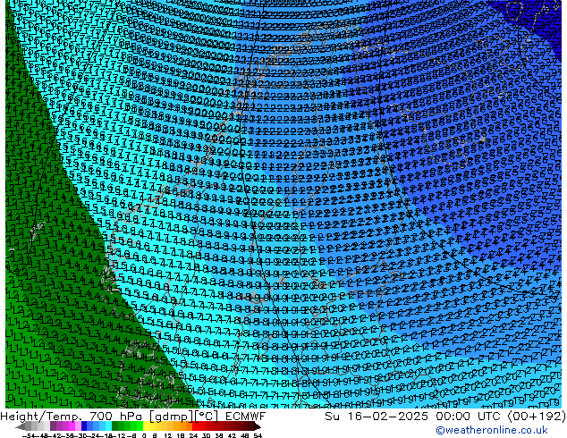Image resolution: width=567 pixels, height=438 pixels.
Task: Pick the dark blue swatch in the legend scale
Action: tap(84, 425)
